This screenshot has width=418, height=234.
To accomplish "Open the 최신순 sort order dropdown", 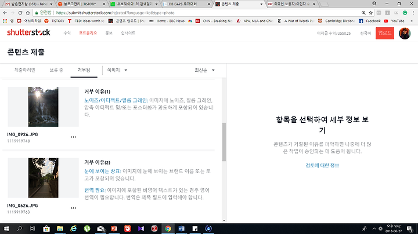I will (204, 70).
